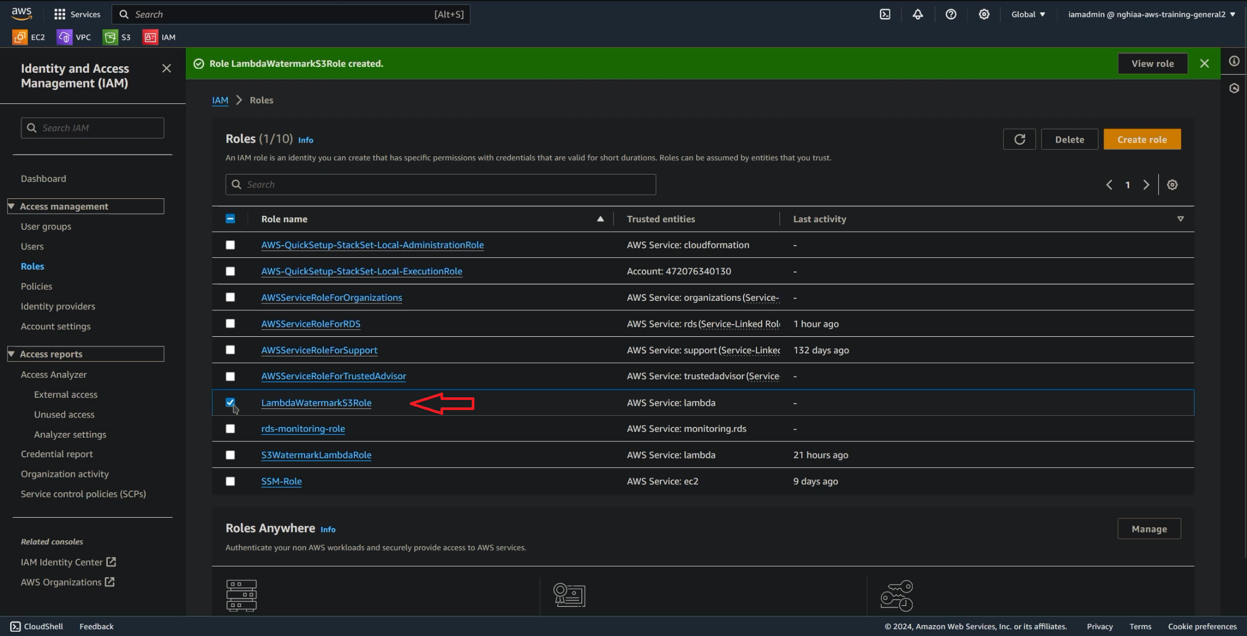Open the LambdaWatermarkS3Role link
The height and width of the screenshot is (636, 1247).
tap(316, 403)
